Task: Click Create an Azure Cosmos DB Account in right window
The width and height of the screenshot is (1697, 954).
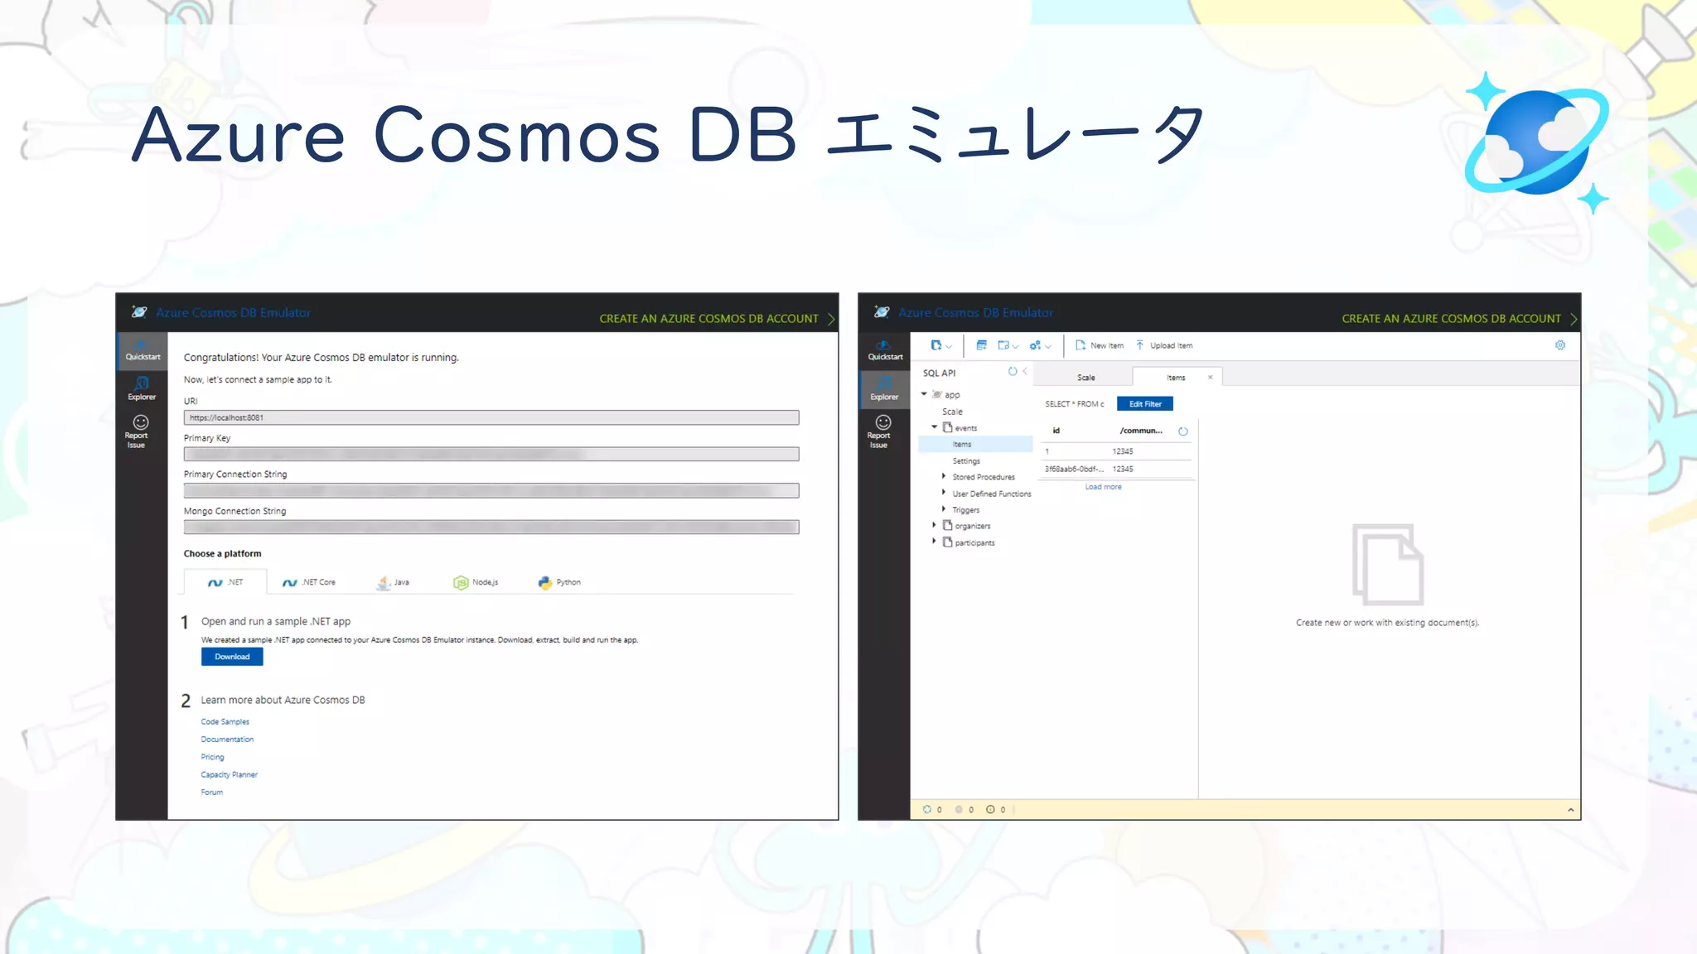Action: coord(1459,319)
